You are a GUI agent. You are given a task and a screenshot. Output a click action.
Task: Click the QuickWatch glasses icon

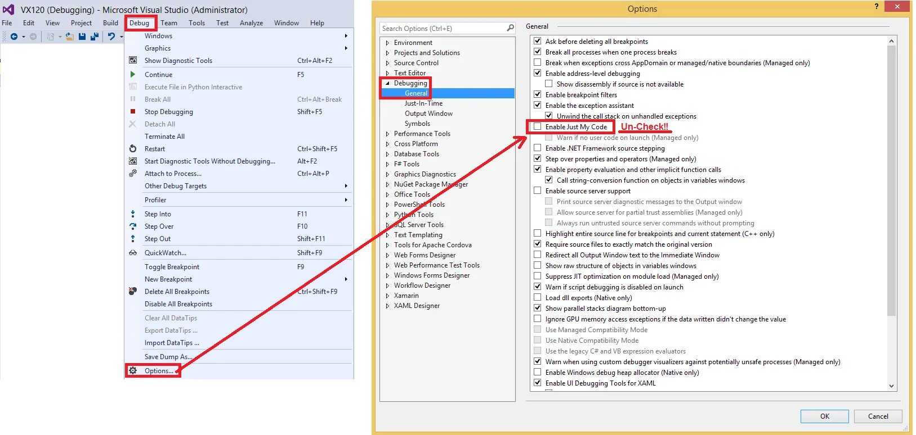click(133, 252)
